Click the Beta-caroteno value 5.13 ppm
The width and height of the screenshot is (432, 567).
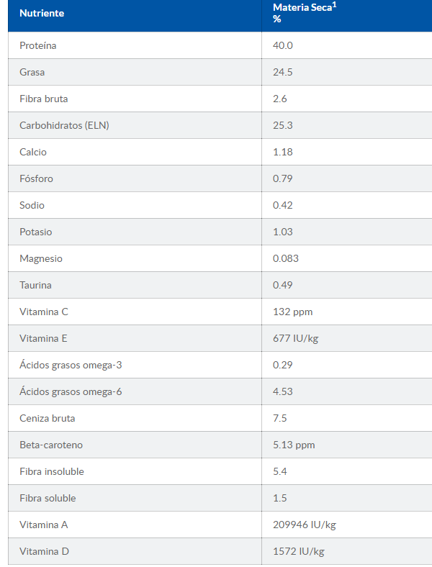[294, 445]
